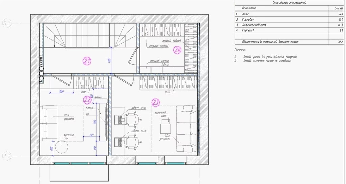Click the lower office chair symbol

point(133,141)
